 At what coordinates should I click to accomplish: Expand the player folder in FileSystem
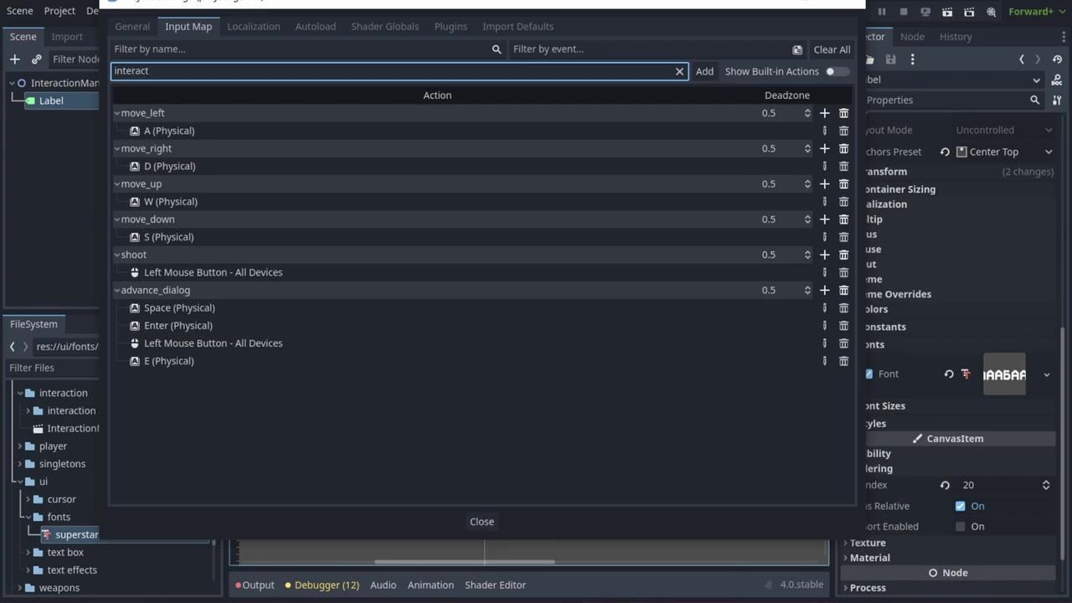click(20, 446)
